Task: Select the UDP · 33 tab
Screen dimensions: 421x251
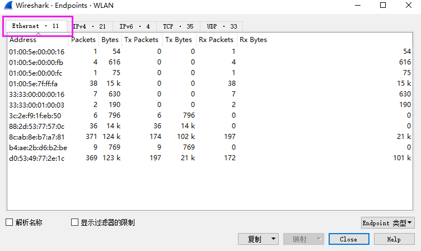Action: [222, 26]
